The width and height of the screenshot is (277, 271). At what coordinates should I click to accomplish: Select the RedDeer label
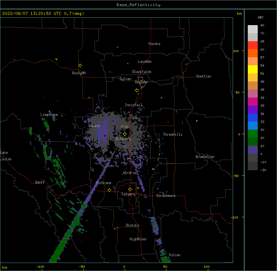[x=141, y=82]
